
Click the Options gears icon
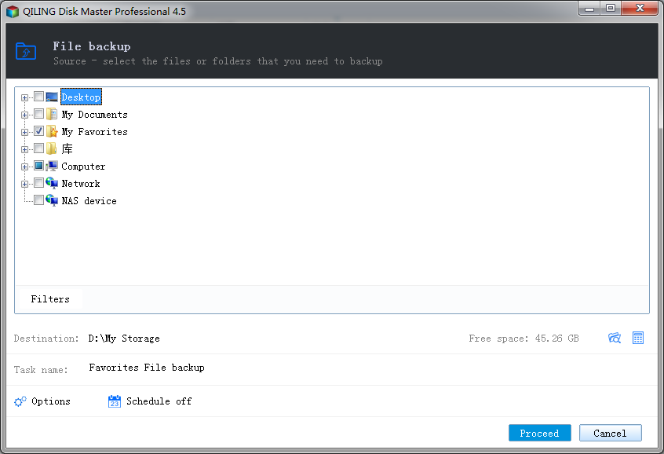pyautogui.click(x=20, y=401)
